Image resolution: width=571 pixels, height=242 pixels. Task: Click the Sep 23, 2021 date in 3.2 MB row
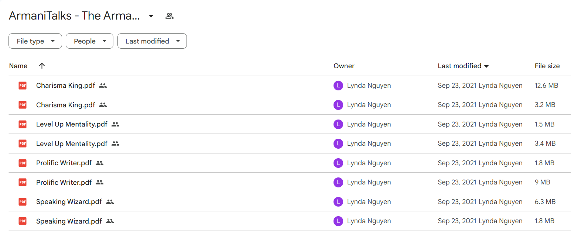click(x=457, y=105)
